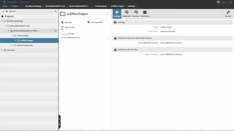The height and width of the screenshot is (131, 234).
Task: Click 3 Deliverables breadcrumb
Action: pyautogui.click(x=101, y=6)
